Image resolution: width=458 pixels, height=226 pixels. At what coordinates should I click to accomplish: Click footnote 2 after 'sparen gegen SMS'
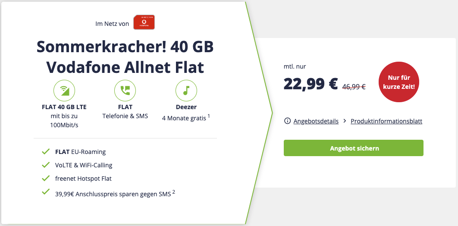(x=174, y=191)
